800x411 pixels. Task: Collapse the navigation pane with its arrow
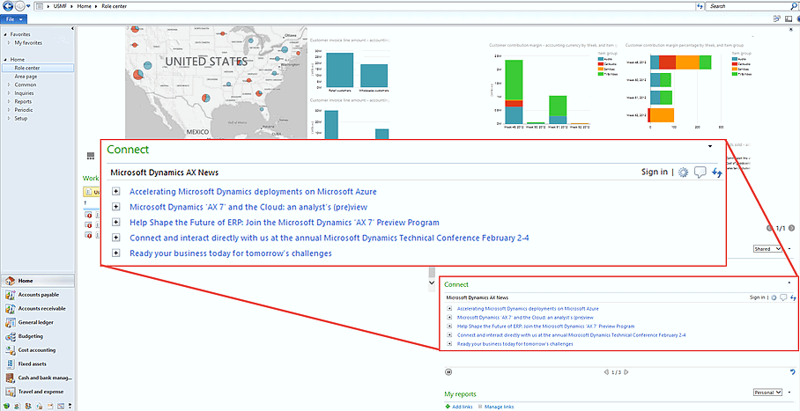tap(73, 28)
